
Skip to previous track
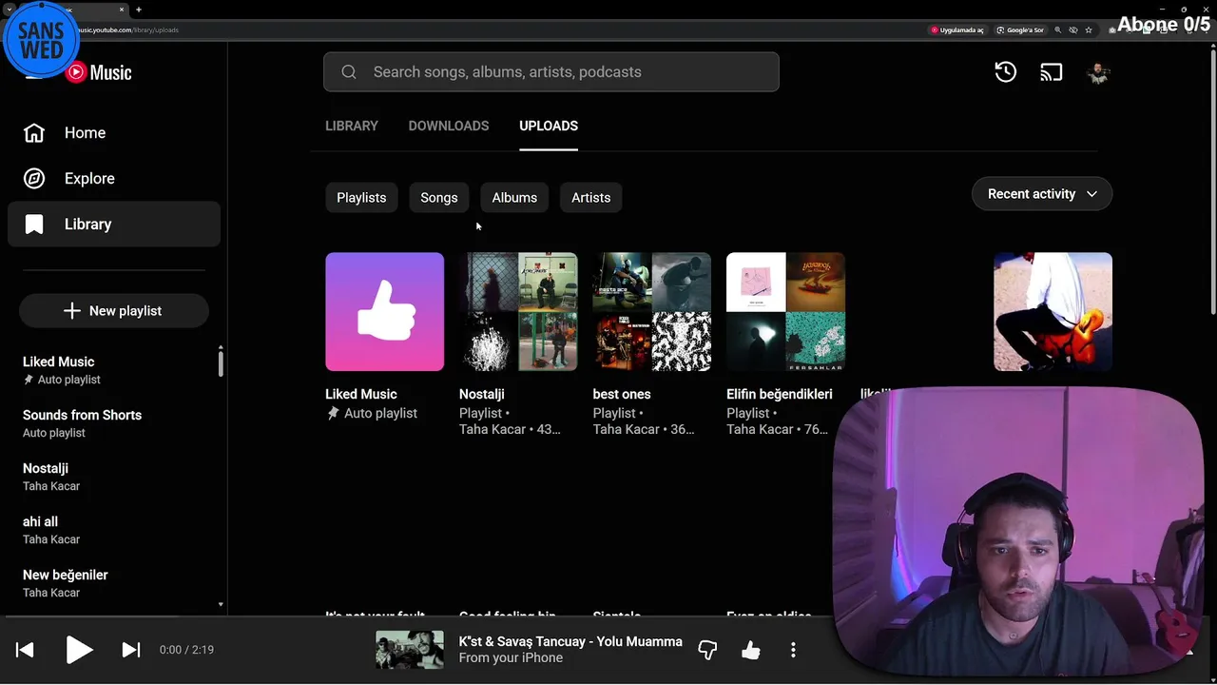click(x=25, y=650)
